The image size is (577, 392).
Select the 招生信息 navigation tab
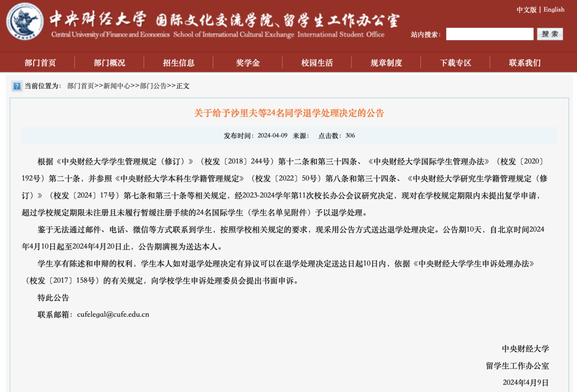pos(180,62)
